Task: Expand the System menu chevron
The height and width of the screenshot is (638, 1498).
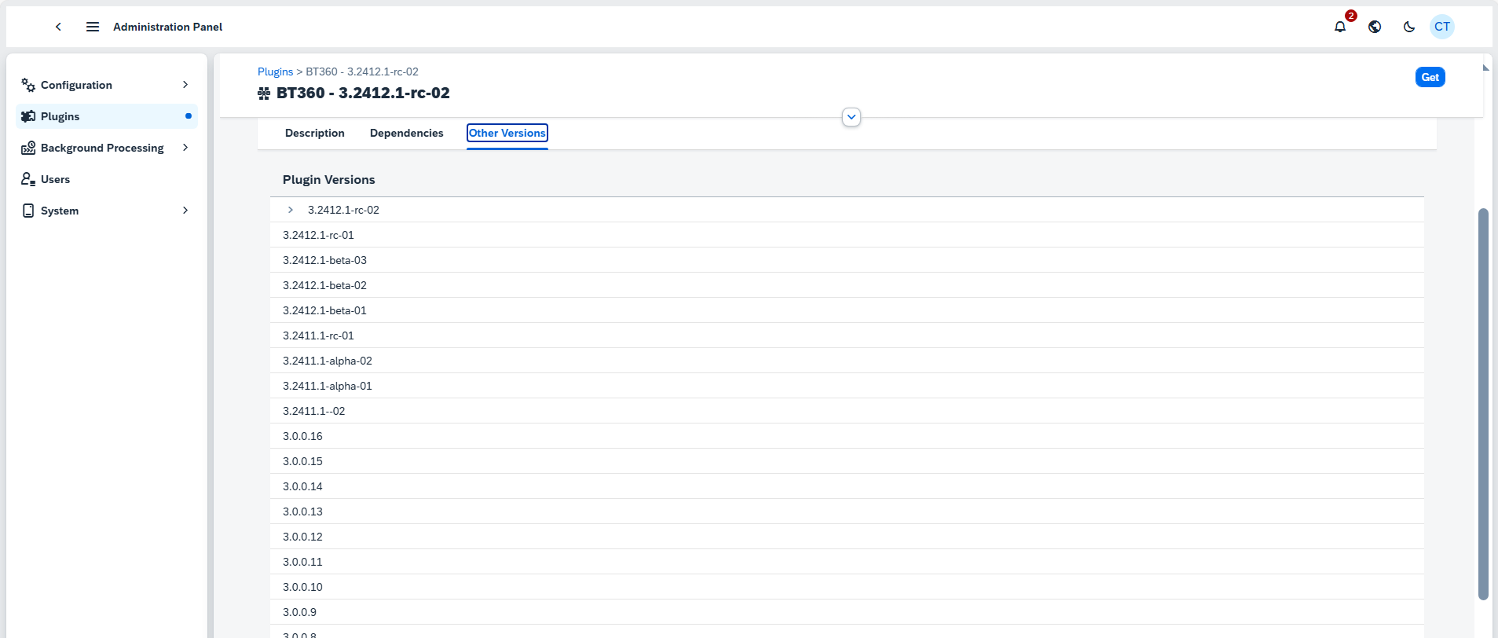Action: (185, 211)
